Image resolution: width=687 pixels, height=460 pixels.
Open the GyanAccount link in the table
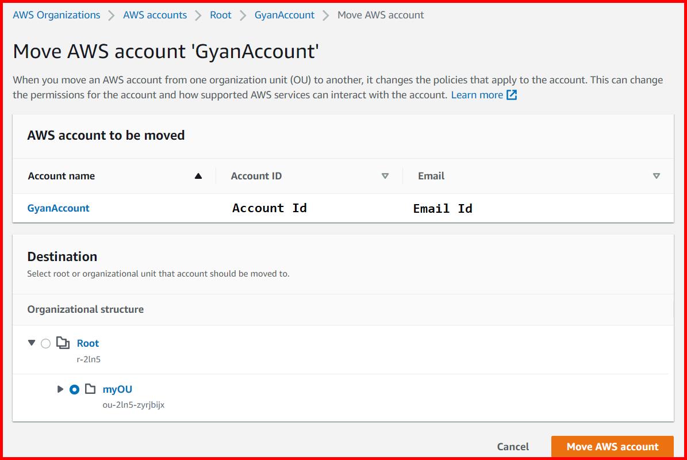[58, 208]
